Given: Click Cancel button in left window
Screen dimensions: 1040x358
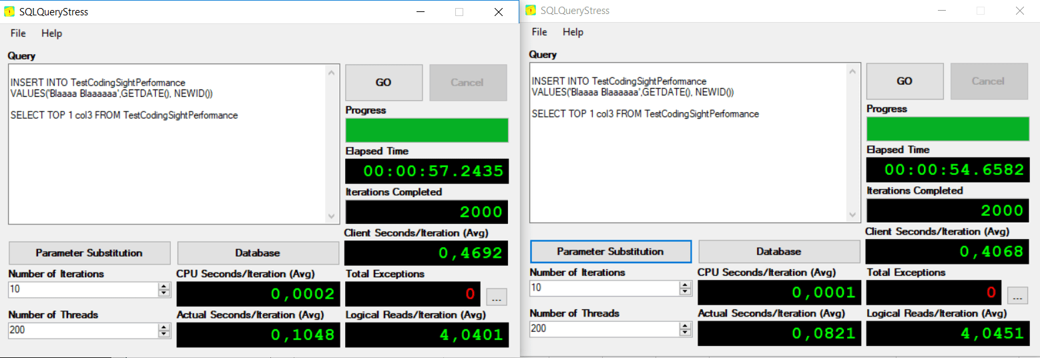Looking at the screenshot, I should pyautogui.click(x=468, y=82).
